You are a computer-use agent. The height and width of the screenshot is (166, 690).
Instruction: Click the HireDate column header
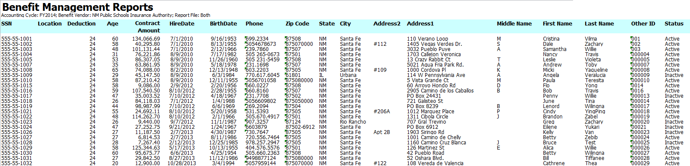point(182,24)
